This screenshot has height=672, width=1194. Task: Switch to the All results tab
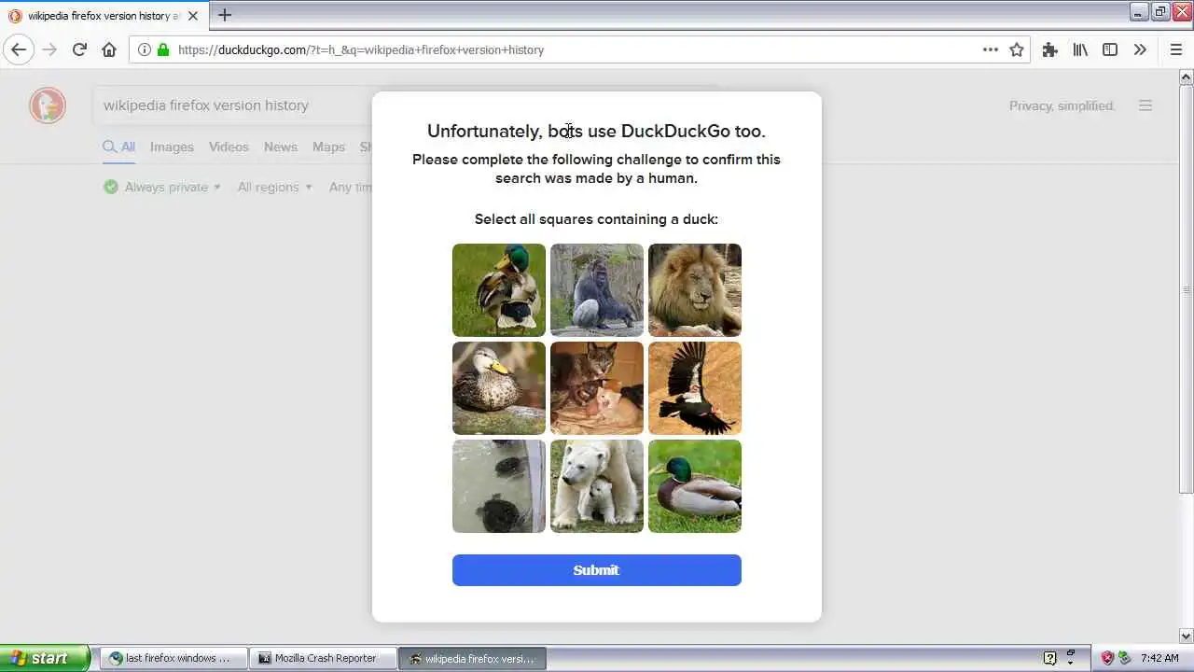click(x=118, y=147)
